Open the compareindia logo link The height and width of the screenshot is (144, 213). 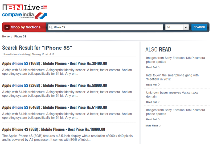(24, 16)
